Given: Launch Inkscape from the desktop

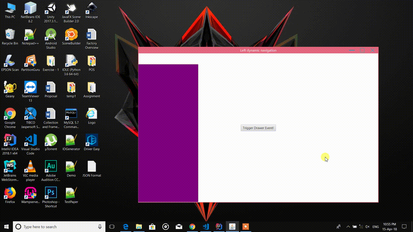Looking at the screenshot, I should (91, 8).
